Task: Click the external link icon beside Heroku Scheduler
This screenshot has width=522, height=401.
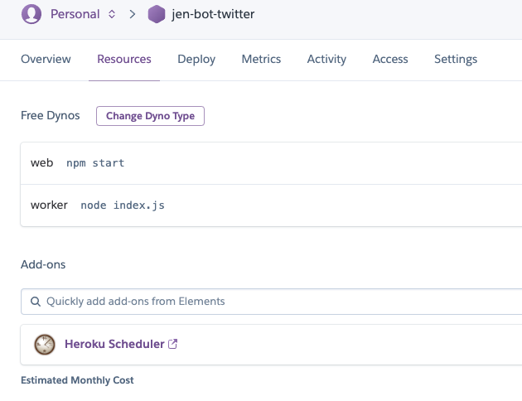Action: click(173, 344)
